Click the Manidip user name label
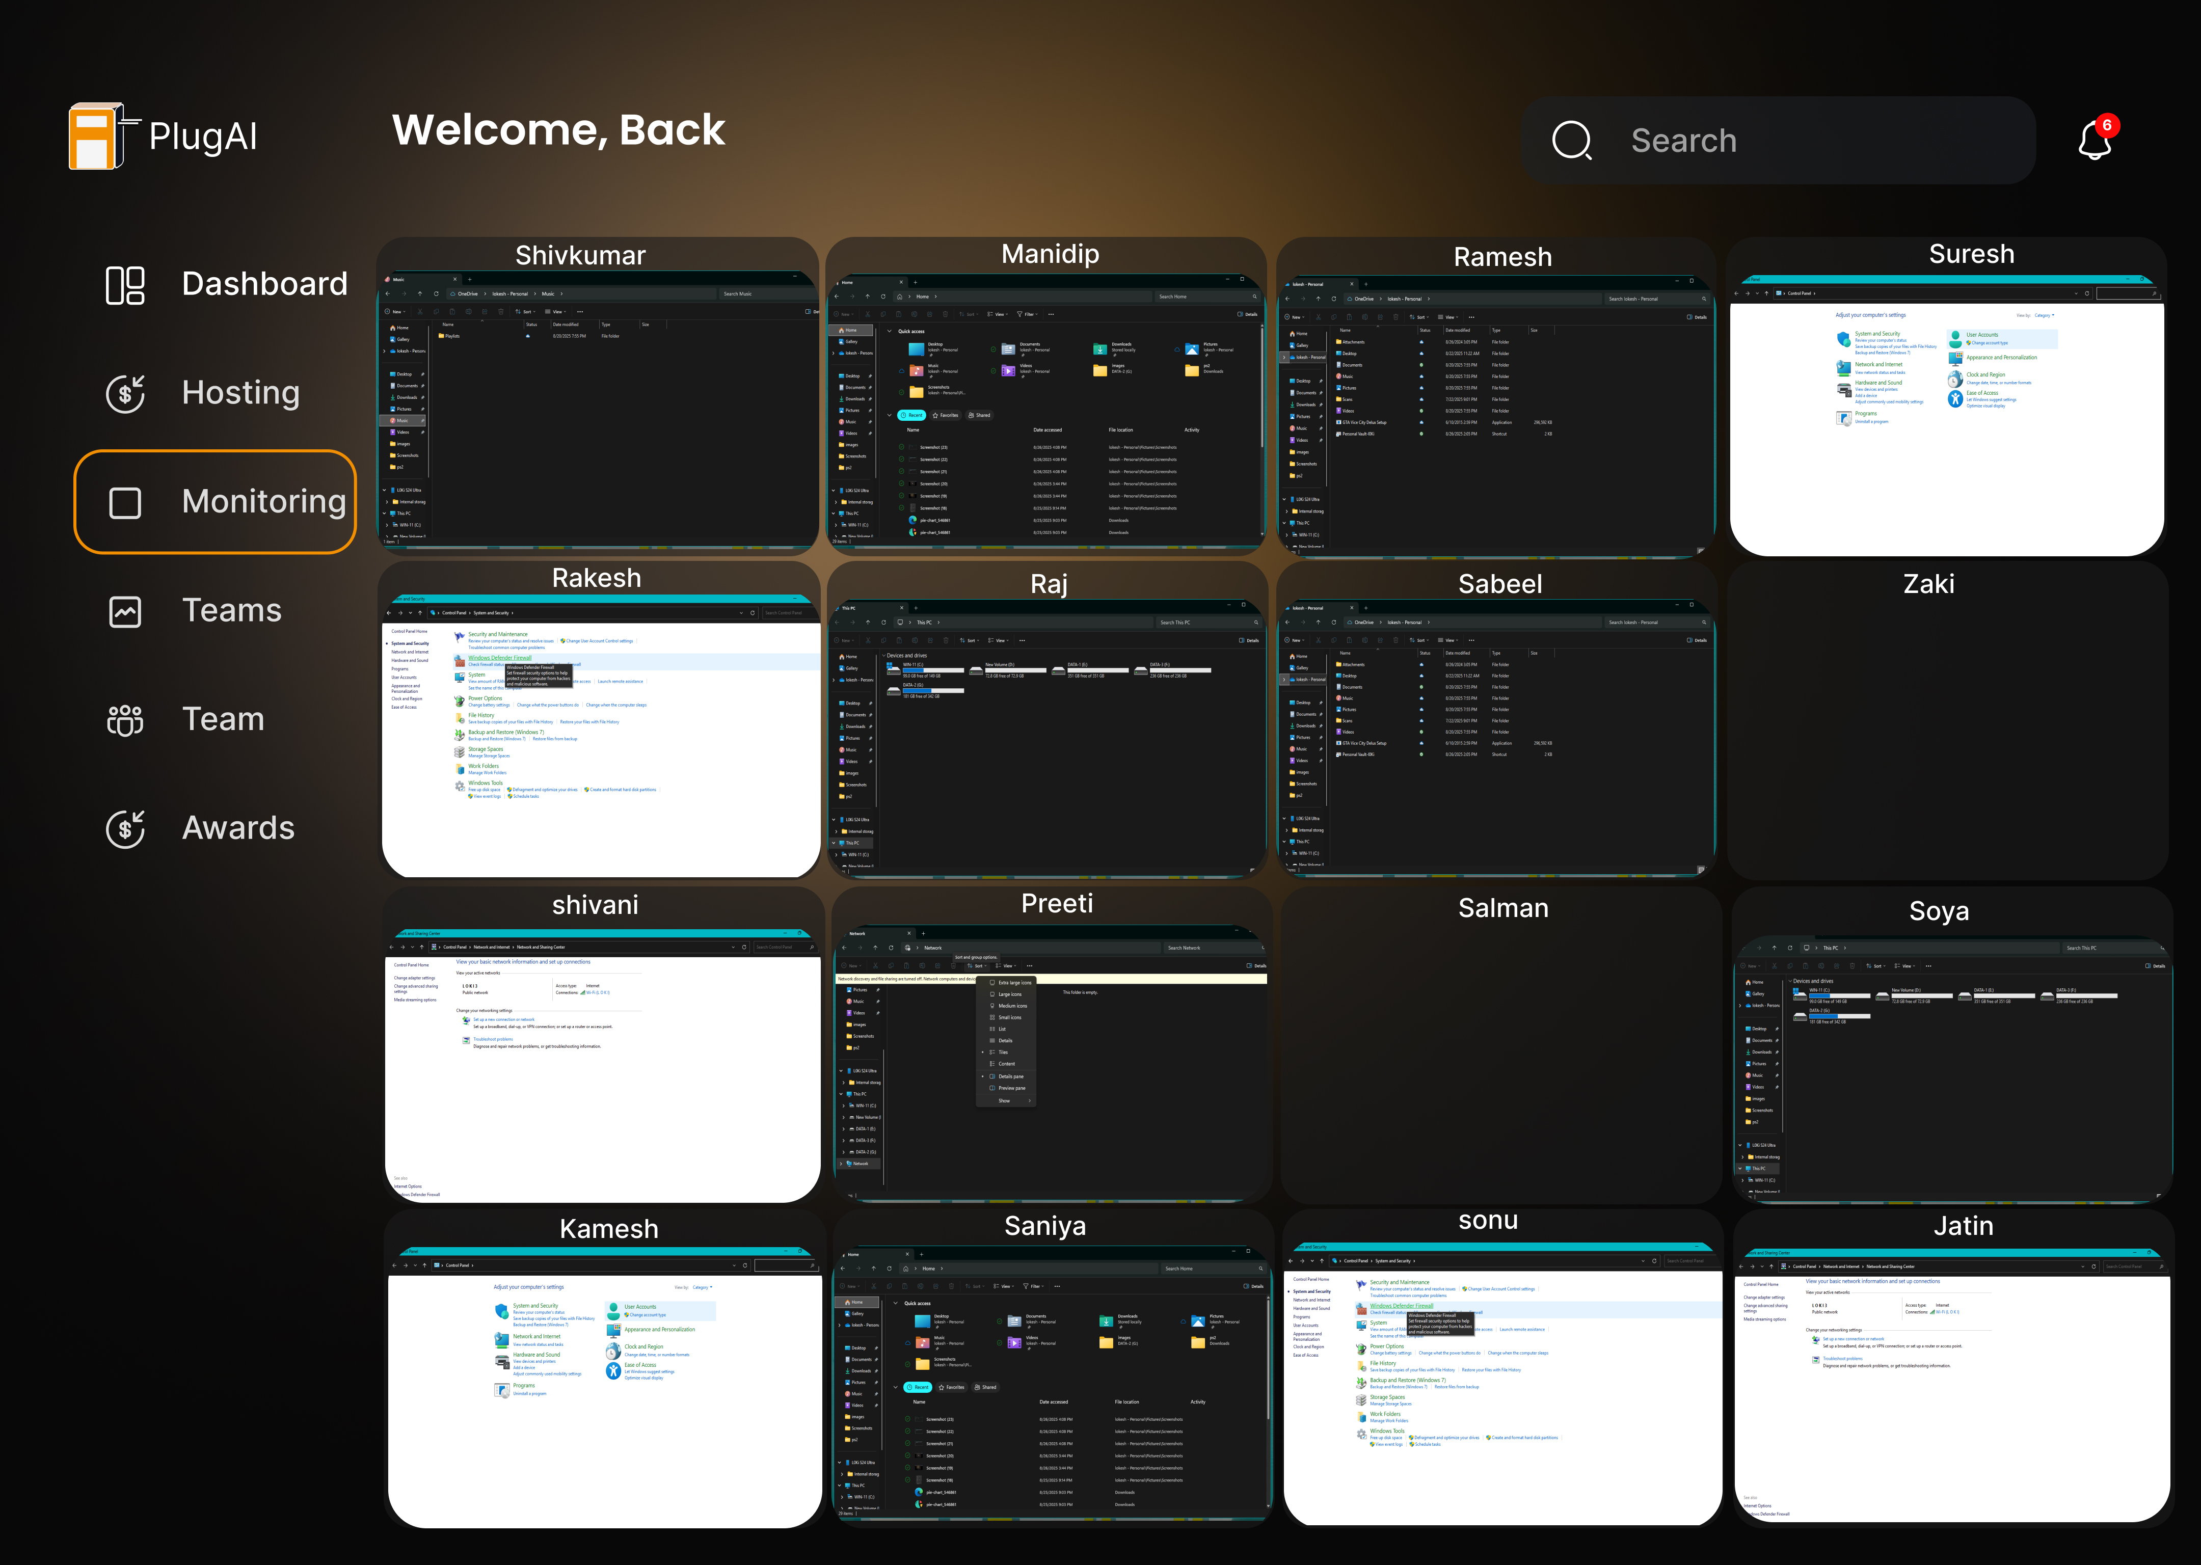Viewport: 2201px width, 1565px height. coord(1050,254)
